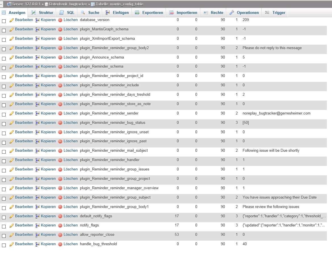Click copy icon for plugin_MantisGraph_schema row
This screenshot has height=254, width=332.
37,30
